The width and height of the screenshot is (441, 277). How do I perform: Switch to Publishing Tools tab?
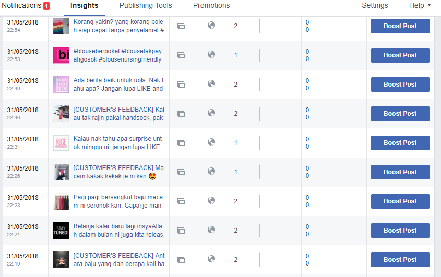(x=146, y=5)
